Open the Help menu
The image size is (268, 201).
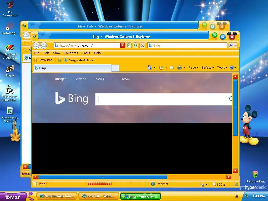[97, 53]
